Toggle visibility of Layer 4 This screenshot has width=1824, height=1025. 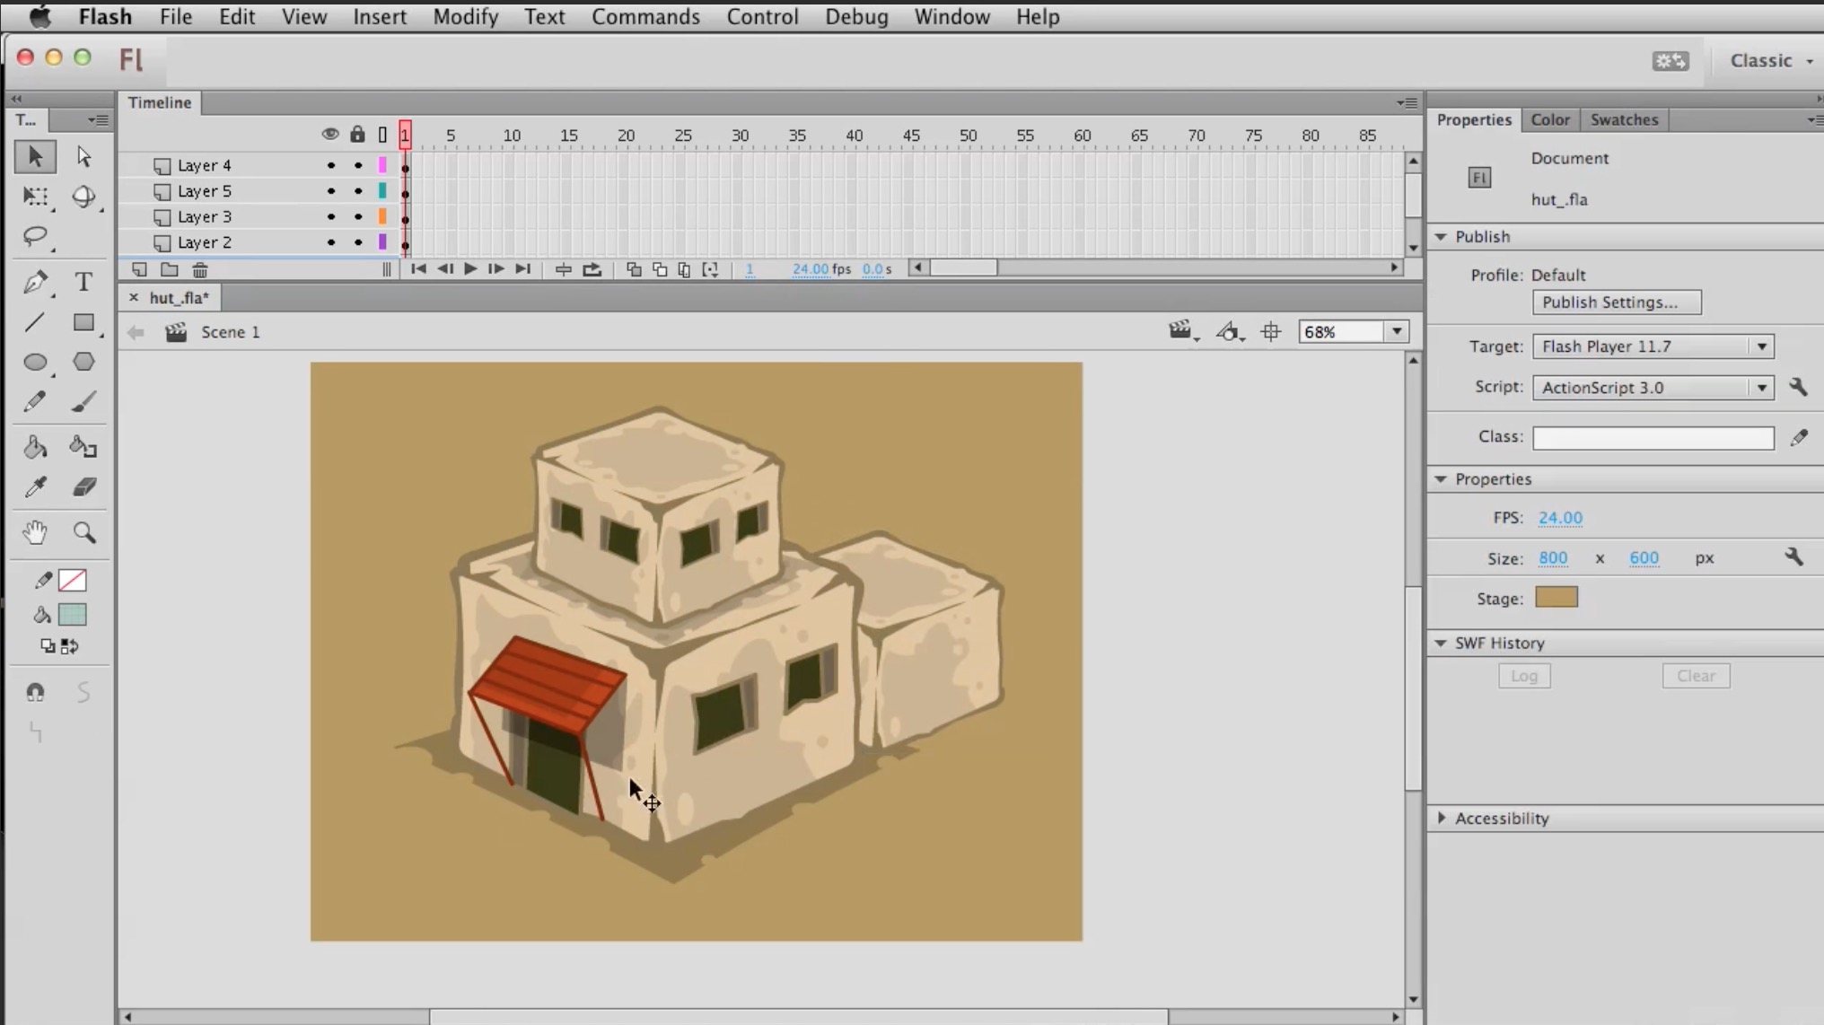coord(329,164)
